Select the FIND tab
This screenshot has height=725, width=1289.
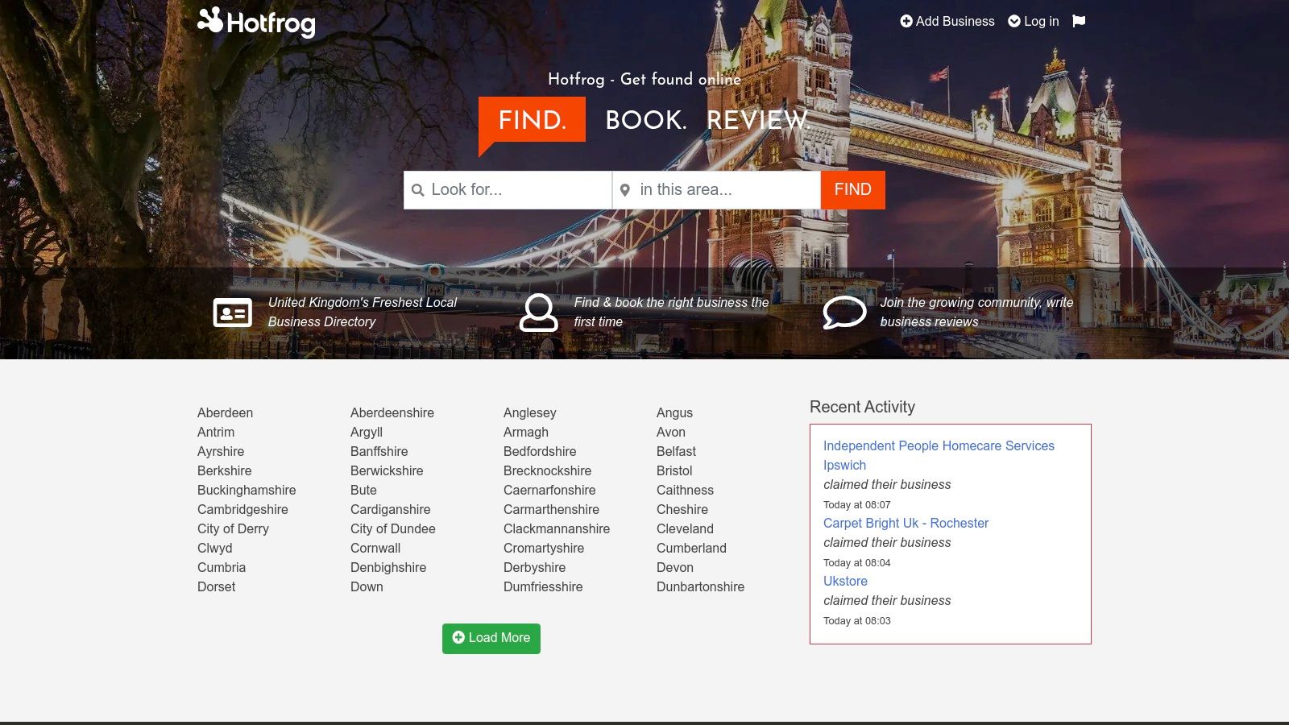532,120
